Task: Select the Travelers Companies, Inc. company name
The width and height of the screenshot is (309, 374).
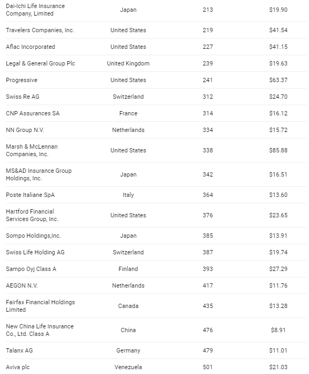Action: (40, 30)
